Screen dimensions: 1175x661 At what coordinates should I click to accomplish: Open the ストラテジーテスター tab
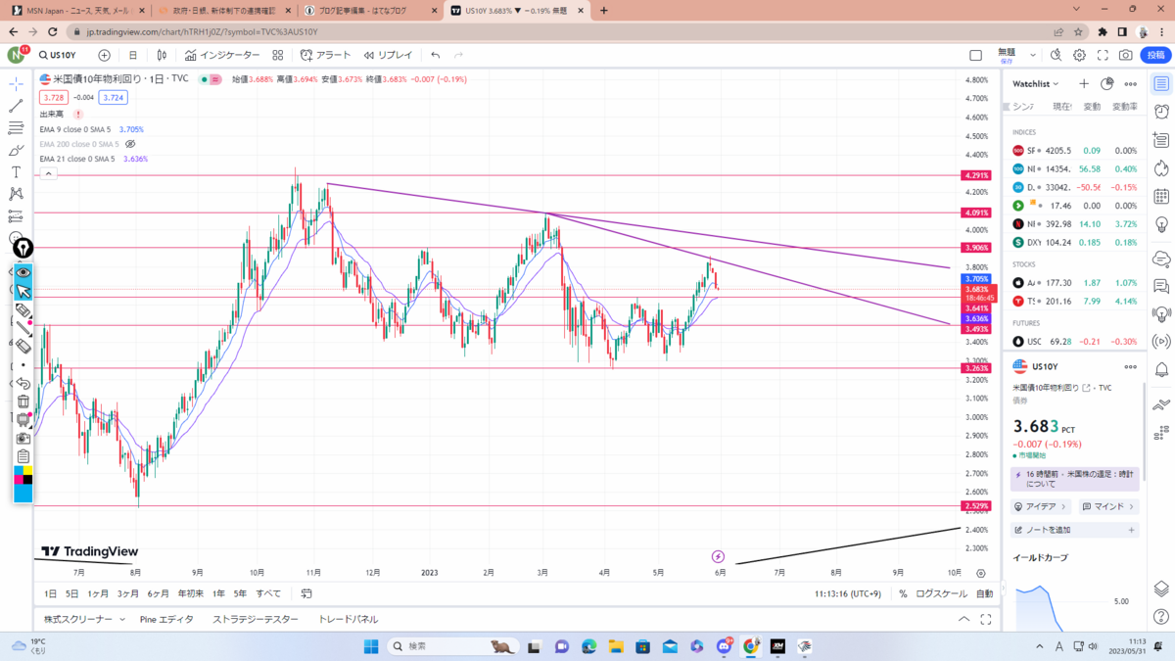255,619
